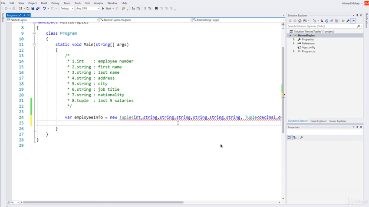Click the Refresh icon in Solution Explorer
The image size is (369, 207).
pos(326,21)
